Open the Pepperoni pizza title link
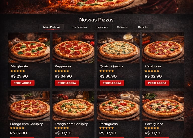Image resolution: width=193 pixels, height=138 pixels. coord(63,66)
